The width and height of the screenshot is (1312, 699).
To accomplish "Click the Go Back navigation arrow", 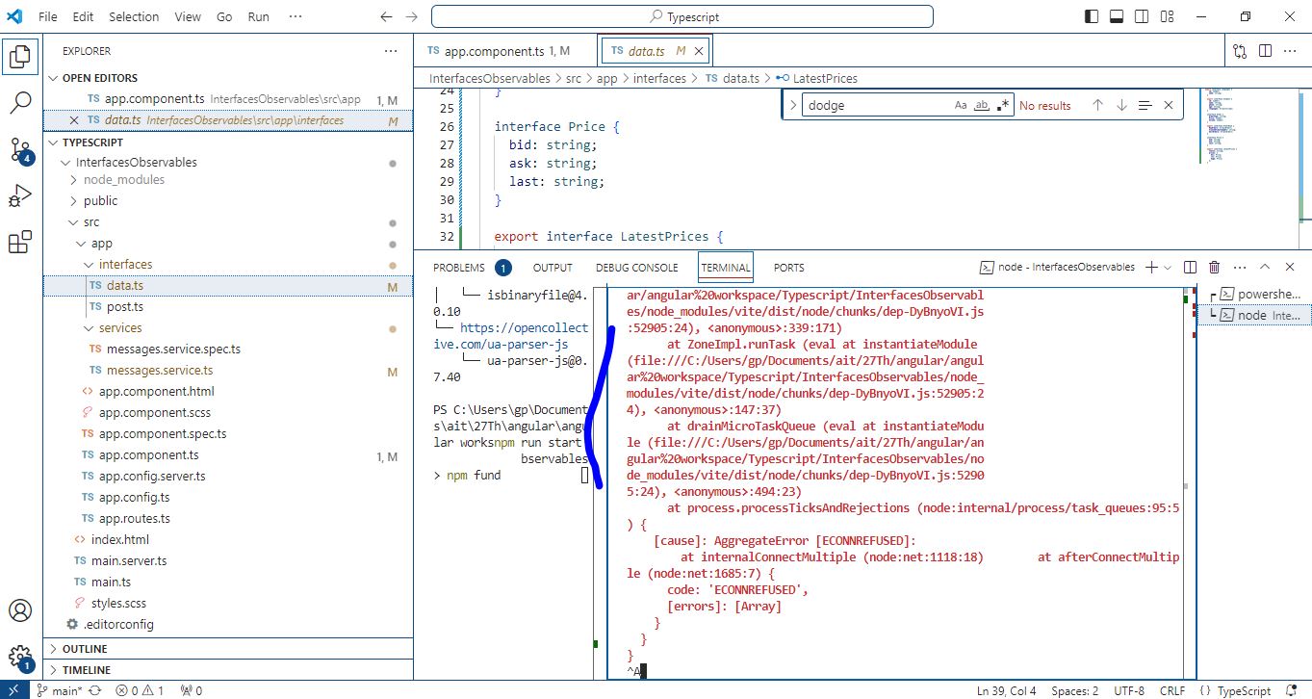I will [387, 16].
